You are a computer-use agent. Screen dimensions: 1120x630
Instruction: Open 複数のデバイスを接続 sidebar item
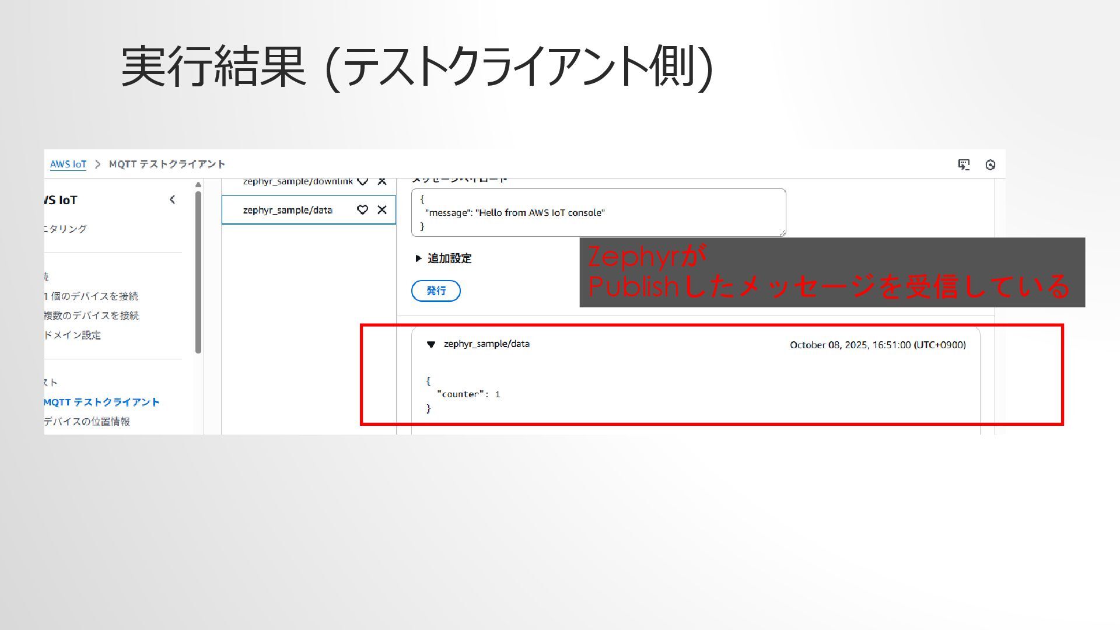[x=92, y=316]
